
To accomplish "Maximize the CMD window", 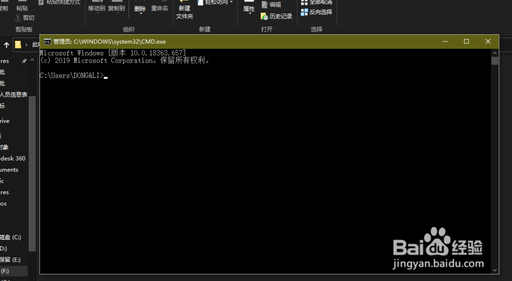I will click(466, 41).
